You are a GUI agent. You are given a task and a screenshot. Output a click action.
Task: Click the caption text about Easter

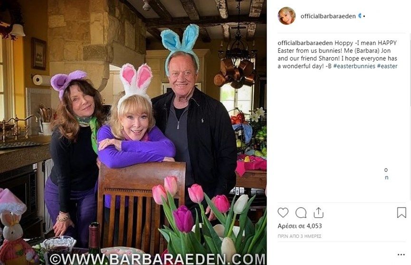click(x=338, y=55)
